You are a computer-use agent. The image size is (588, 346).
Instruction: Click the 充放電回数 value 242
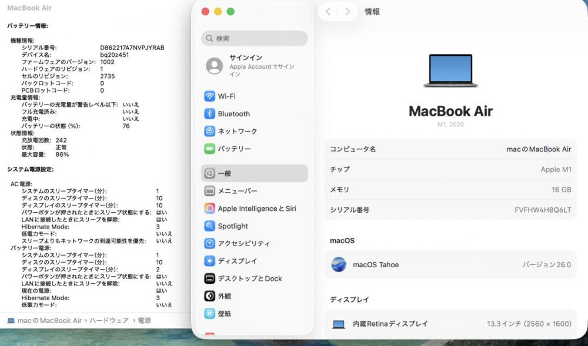pyautogui.click(x=61, y=140)
